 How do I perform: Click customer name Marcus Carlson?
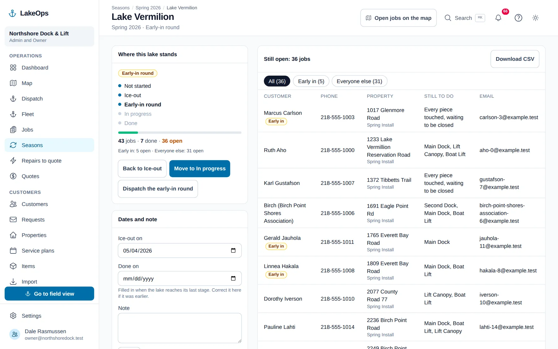[x=283, y=113]
